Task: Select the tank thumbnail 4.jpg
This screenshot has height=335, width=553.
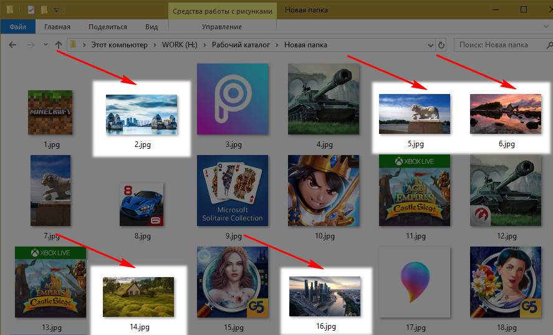Action: pos(324,99)
